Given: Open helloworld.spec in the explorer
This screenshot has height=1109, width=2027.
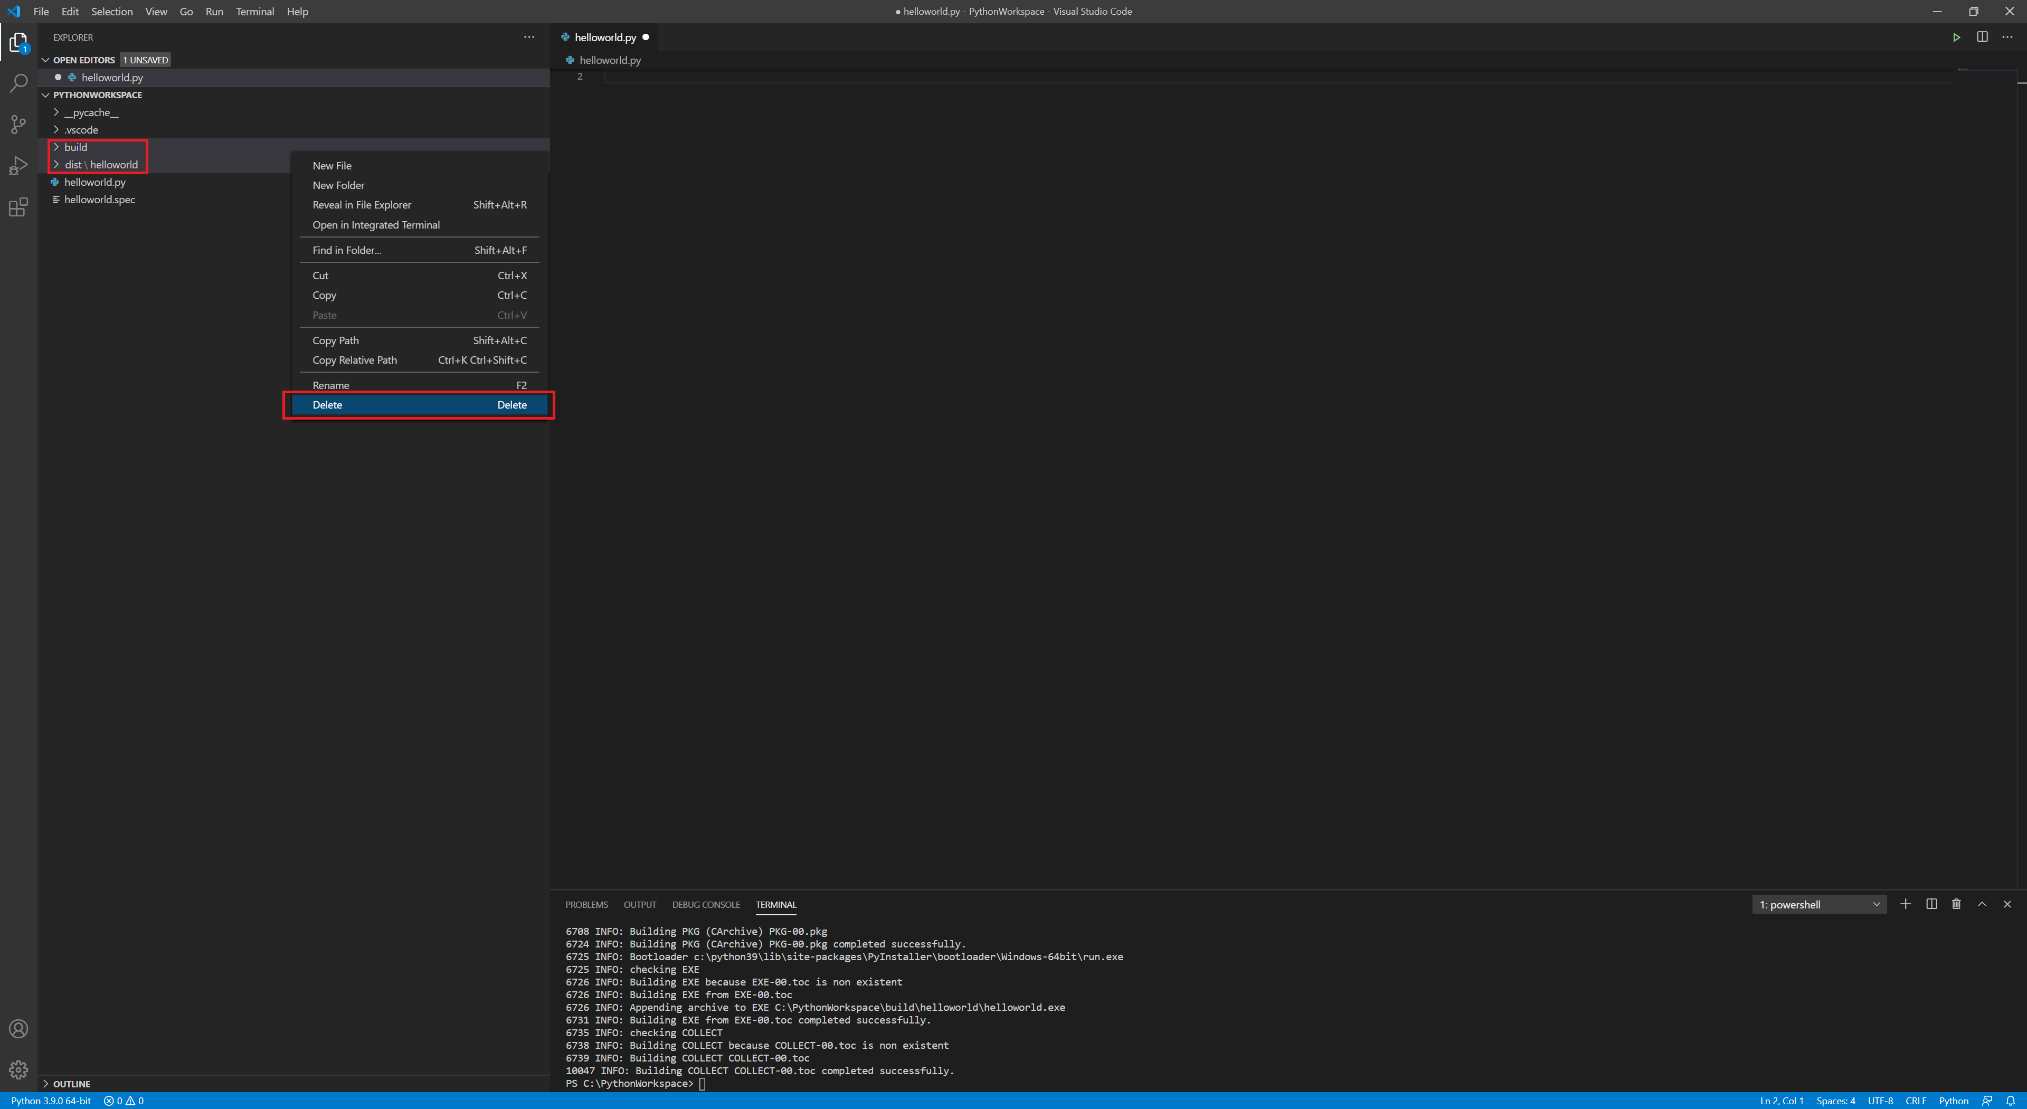Looking at the screenshot, I should point(99,199).
